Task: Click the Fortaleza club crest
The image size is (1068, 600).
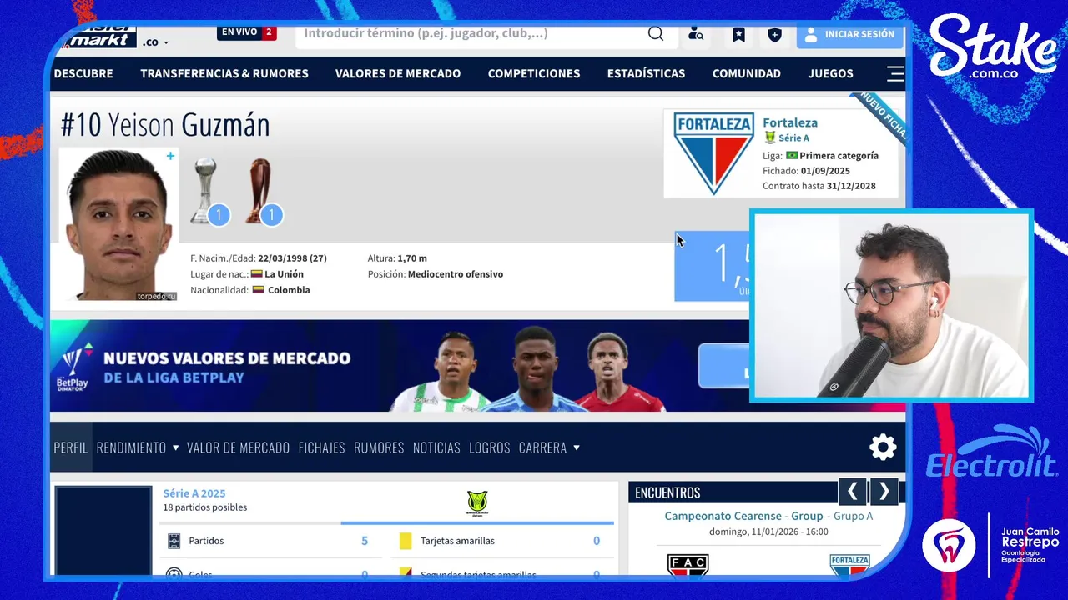Action: (713, 154)
